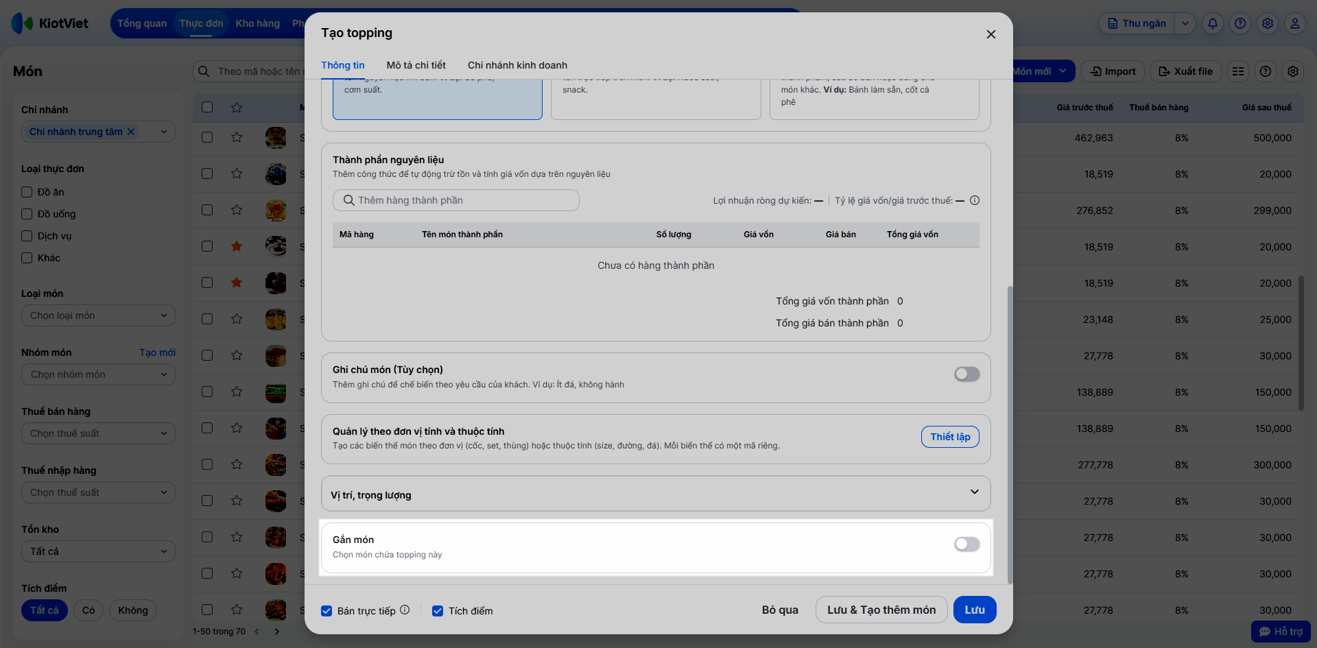Open the table settings gear icon
Viewport: 1317px width, 648px height.
1293,71
